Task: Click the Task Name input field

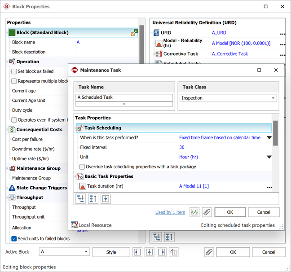Action: tap(124, 97)
